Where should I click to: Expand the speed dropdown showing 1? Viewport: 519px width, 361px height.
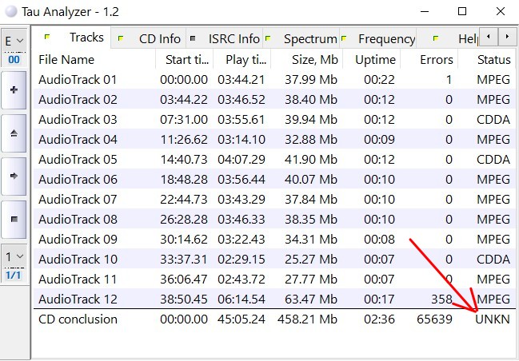point(14,257)
